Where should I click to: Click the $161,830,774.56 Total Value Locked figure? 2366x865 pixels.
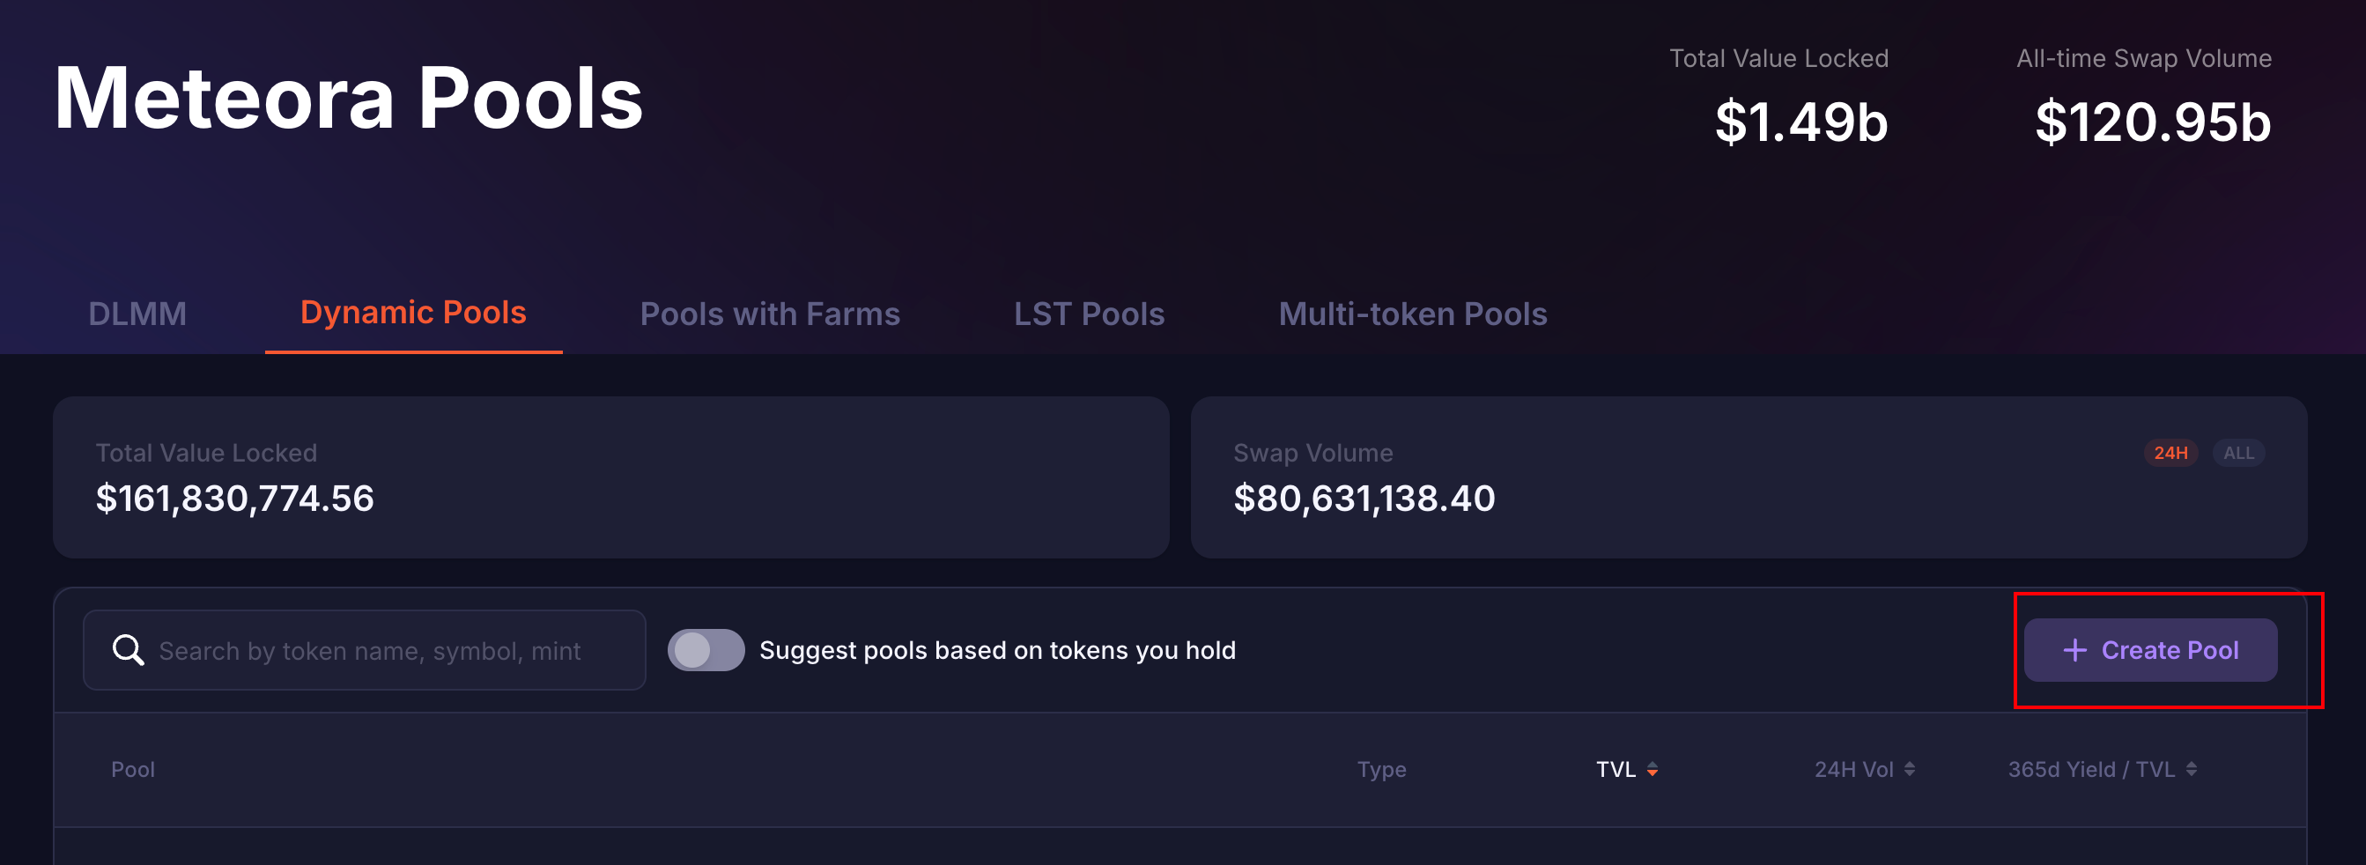tap(235, 499)
